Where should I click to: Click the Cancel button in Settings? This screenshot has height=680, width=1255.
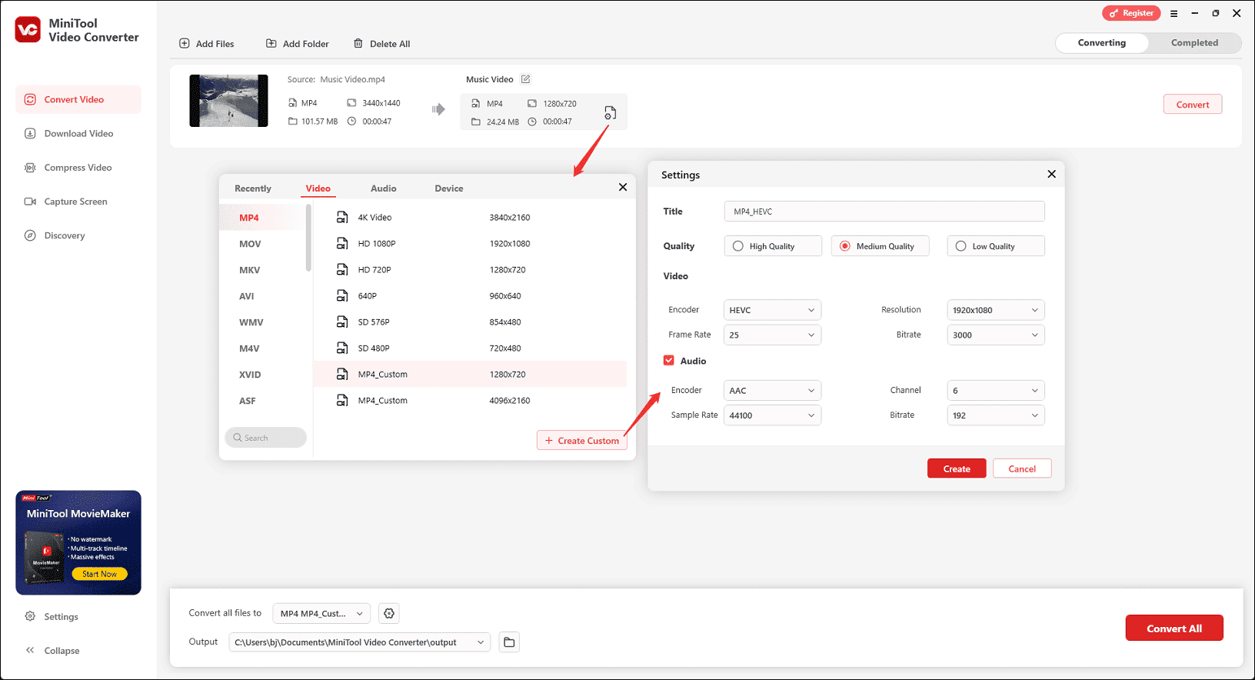(1022, 468)
